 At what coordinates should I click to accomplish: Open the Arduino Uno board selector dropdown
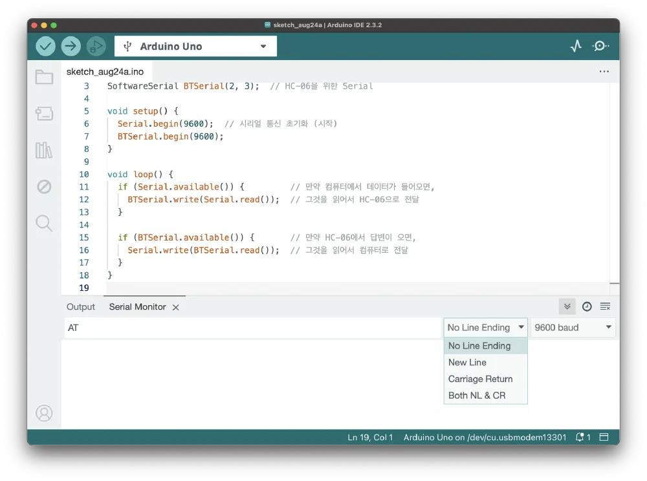click(x=195, y=47)
